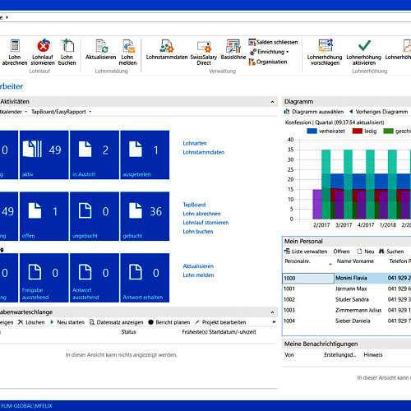Click Lohnlauf stornieren ribbon icon
This screenshot has width=411, height=411.
[43, 46]
